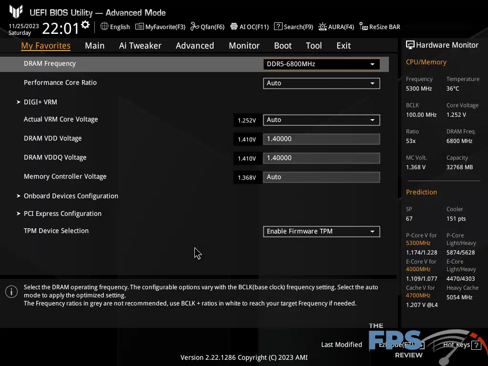The image size is (488, 366).
Task: Click the 32768 MB capacity value
Action: coord(459,167)
